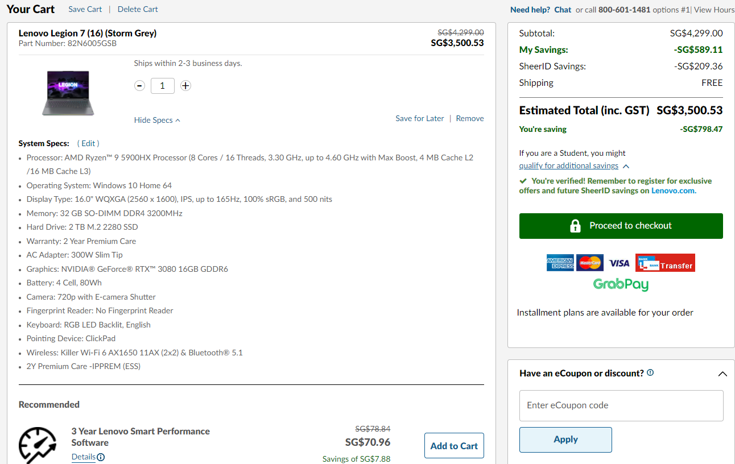735x464 pixels.
Task: Proceed to checkout button
Action: click(x=621, y=226)
